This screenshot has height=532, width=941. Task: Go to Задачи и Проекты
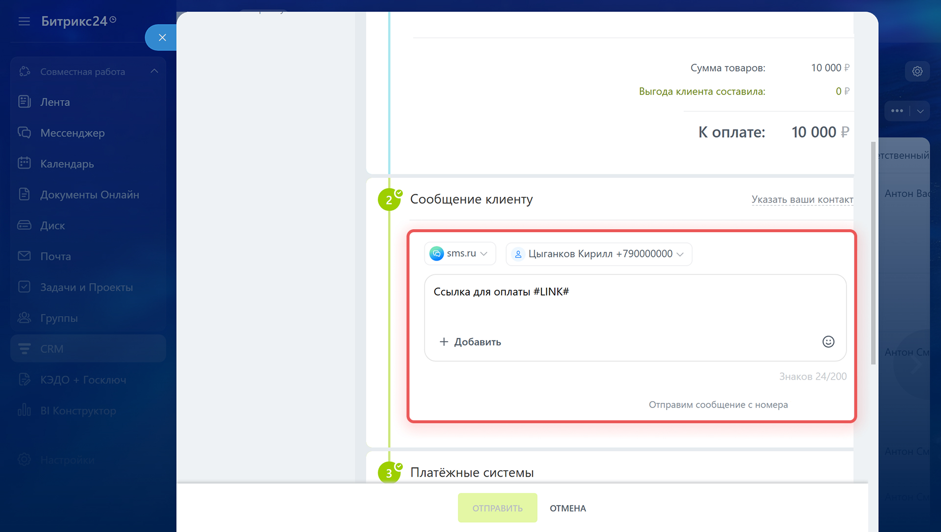86,287
